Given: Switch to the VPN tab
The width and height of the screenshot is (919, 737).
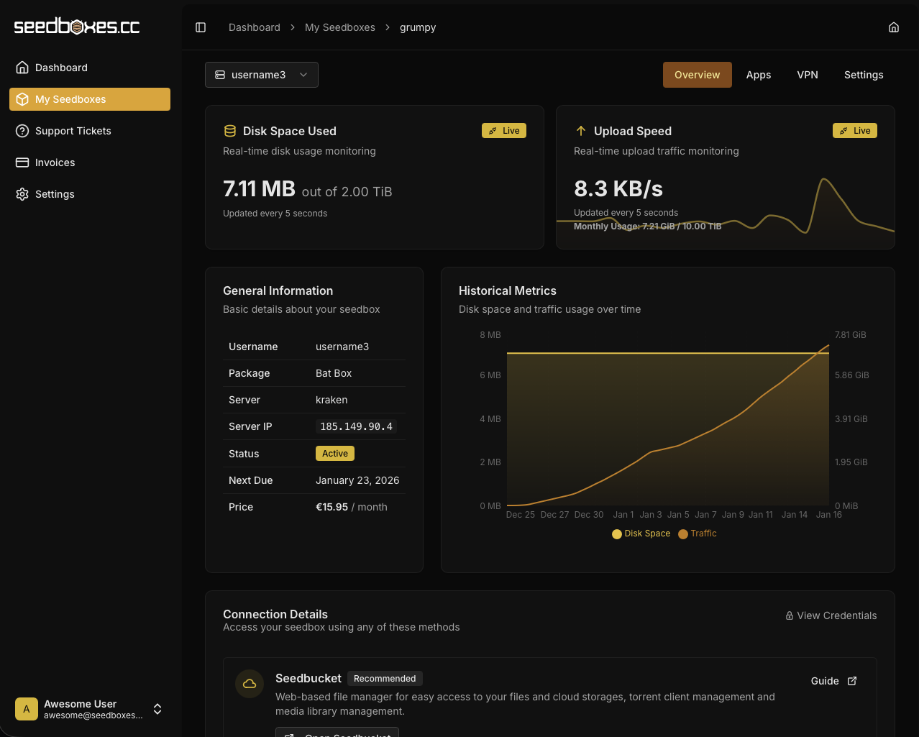Looking at the screenshot, I should 808,75.
